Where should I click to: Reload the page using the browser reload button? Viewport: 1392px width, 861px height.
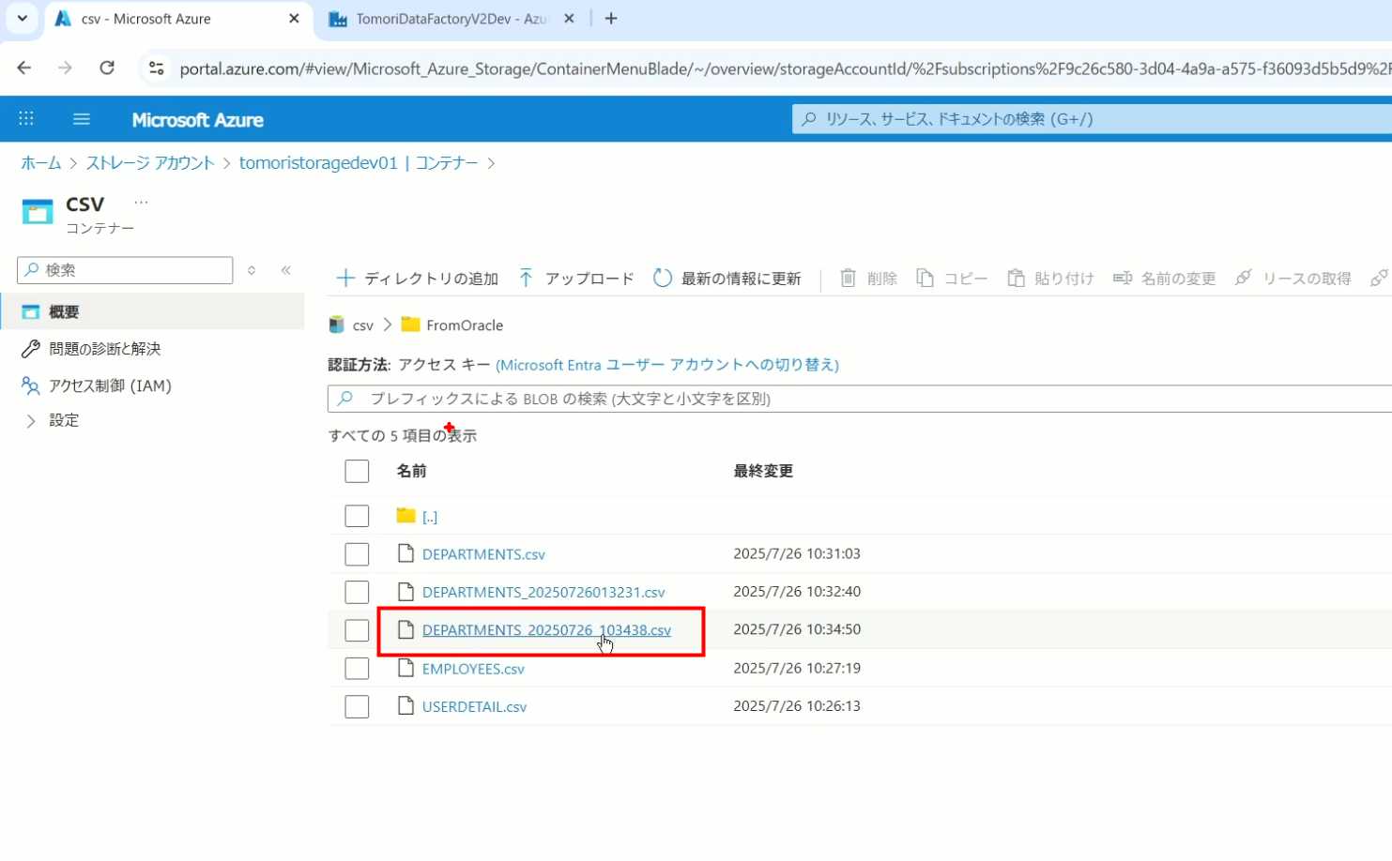107,68
